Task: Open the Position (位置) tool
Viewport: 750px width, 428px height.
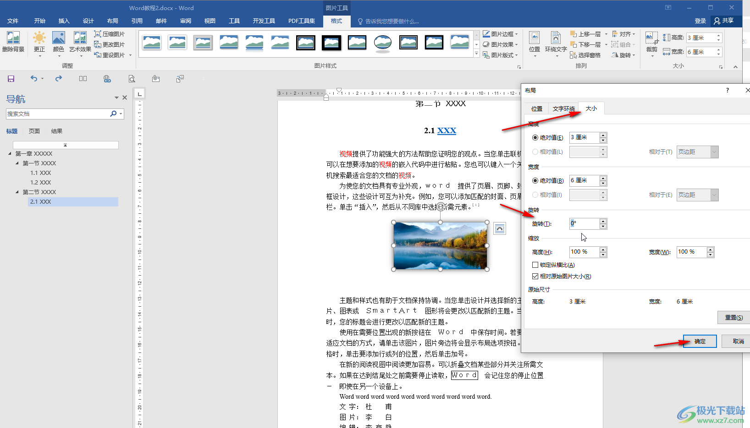Action: tap(535, 43)
